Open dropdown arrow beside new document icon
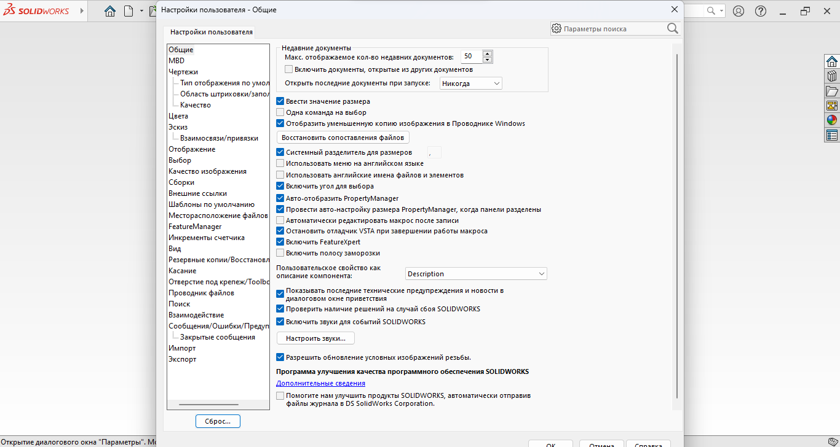The width and height of the screenshot is (840, 447). 141,11
